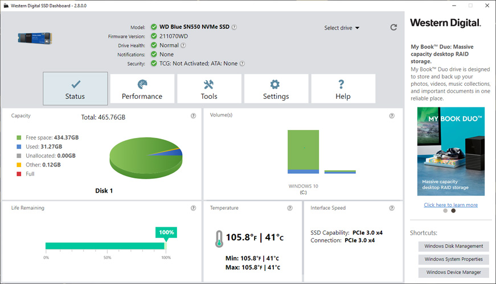The image size is (496, 284).
Task: Launch Windows Disk Management shortcut
Action: 454,246
